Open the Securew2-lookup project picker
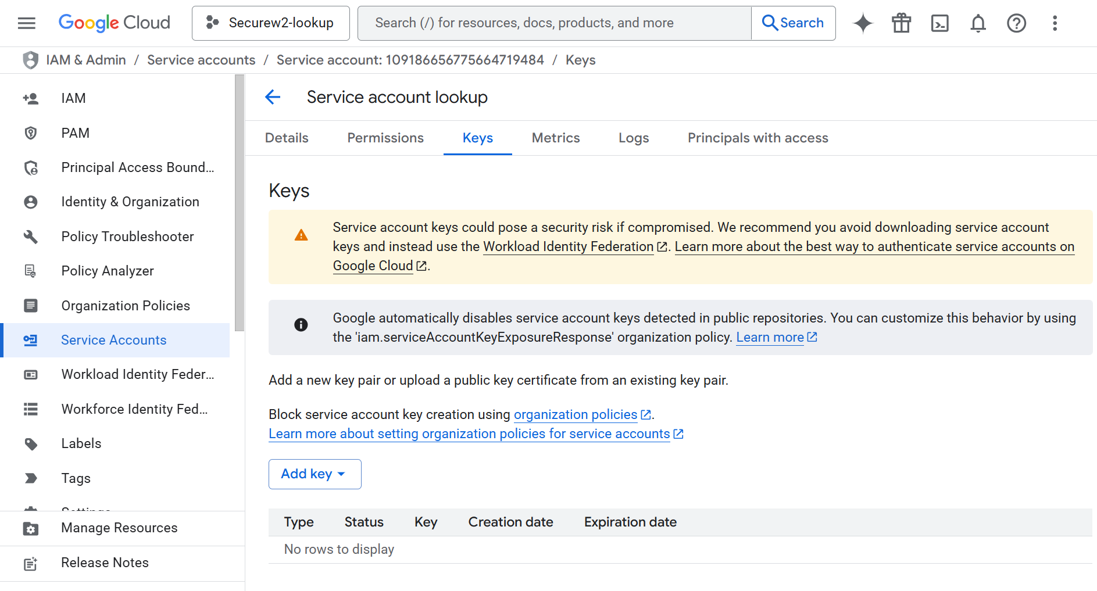 coord(271,23)
